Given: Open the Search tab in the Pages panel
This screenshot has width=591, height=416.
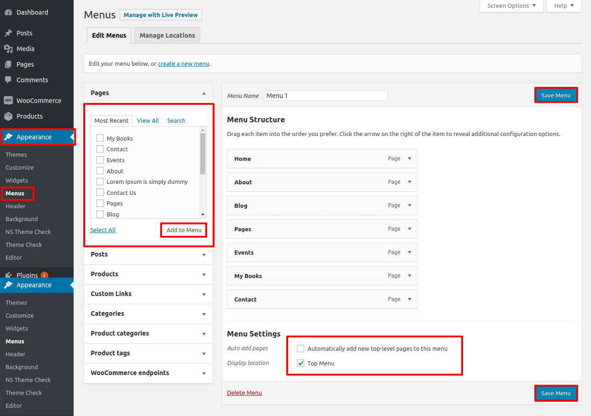Looking at the screenshot, I should pos(176,120).
